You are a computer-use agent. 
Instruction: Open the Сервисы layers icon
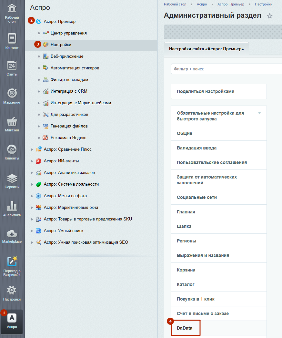[12, 179]
